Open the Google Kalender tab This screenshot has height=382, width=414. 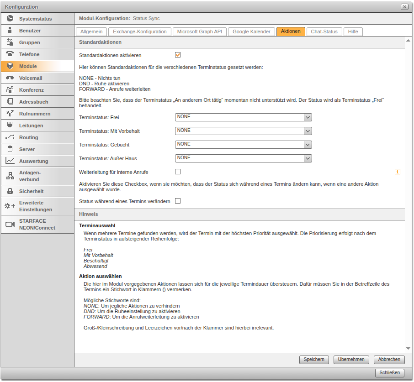251,31
